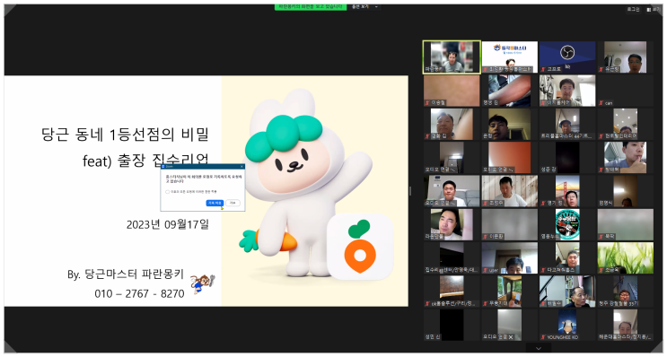
Task: Select the 'user' participant tile
Action: pyautogui.click(x=510, y=258)
